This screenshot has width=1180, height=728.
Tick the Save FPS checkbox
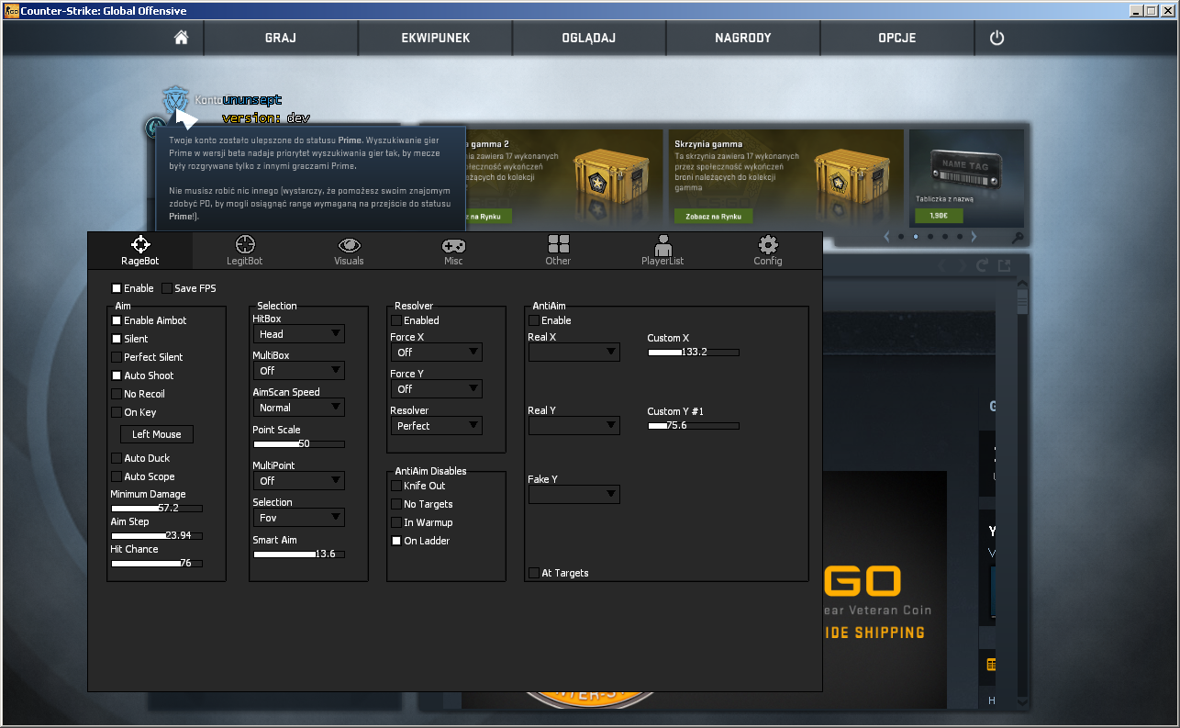pos(167,288)
